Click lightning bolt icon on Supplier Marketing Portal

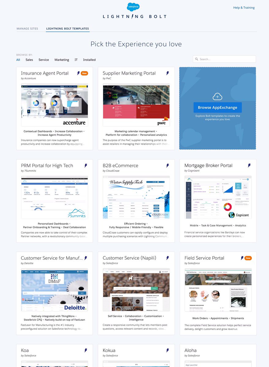[168, 73]
